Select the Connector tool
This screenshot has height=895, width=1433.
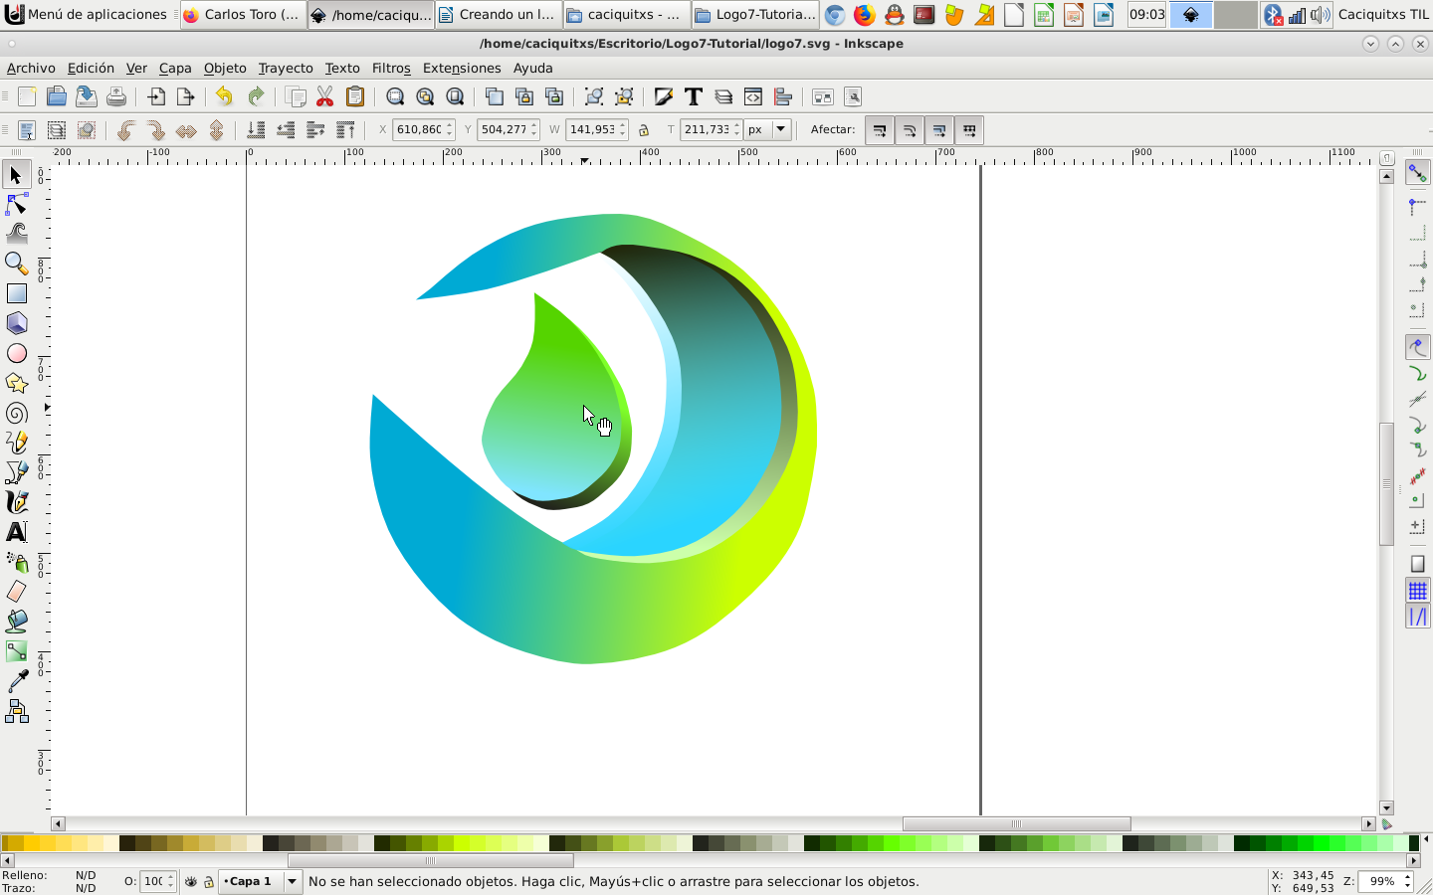point(17,711)
